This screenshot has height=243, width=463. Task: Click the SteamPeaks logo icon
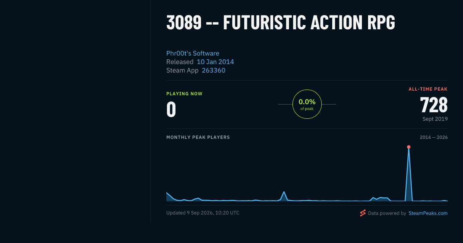363,213
